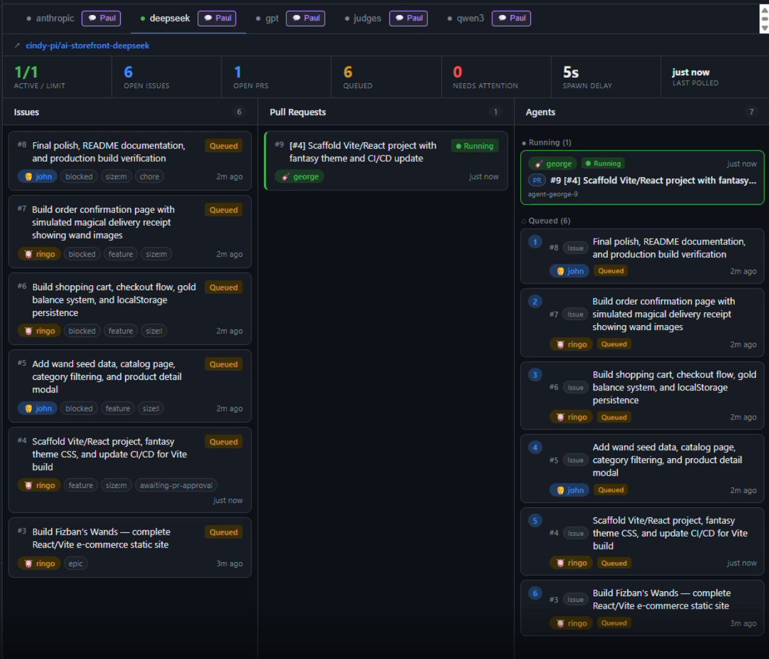Click ringo badge on queued agent item #3
769x659 pixels.
pyautogui.click(x=571, y=623)
